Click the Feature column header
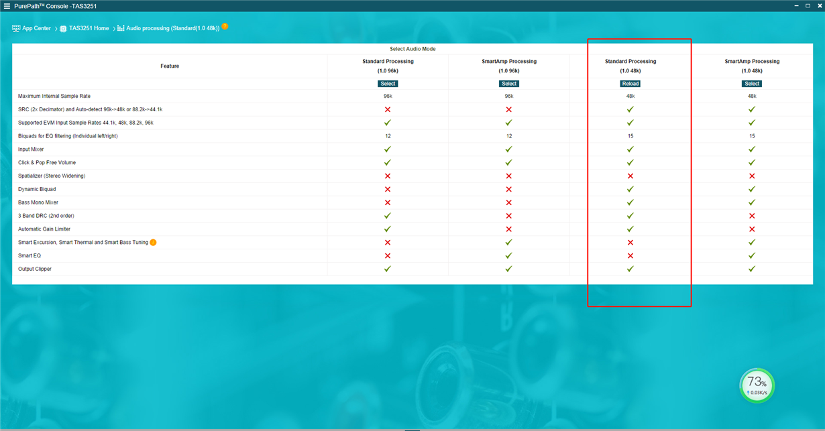 click(170, 66)
